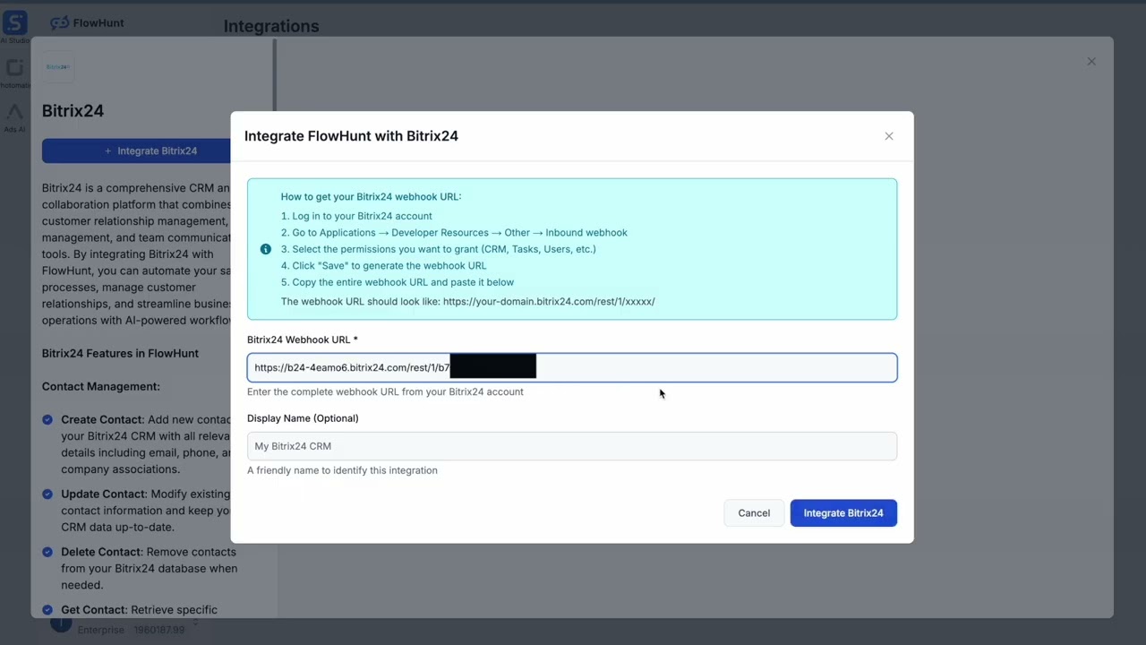Click 'Enter the complete webhook URL' helper text
This screenshot has height=645, width=1146.
(x=385, y=391)
